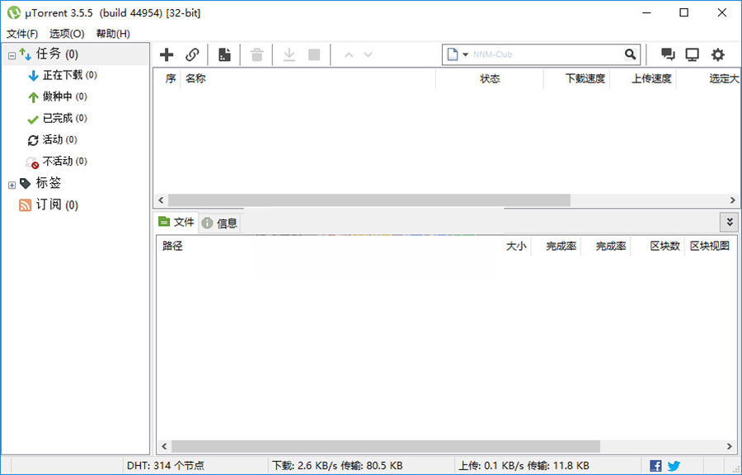Viewport: 742px width, 475px height.
Task: Click the Create New Torrent icon
Action: pyautogui.click(x=224, y=55)
